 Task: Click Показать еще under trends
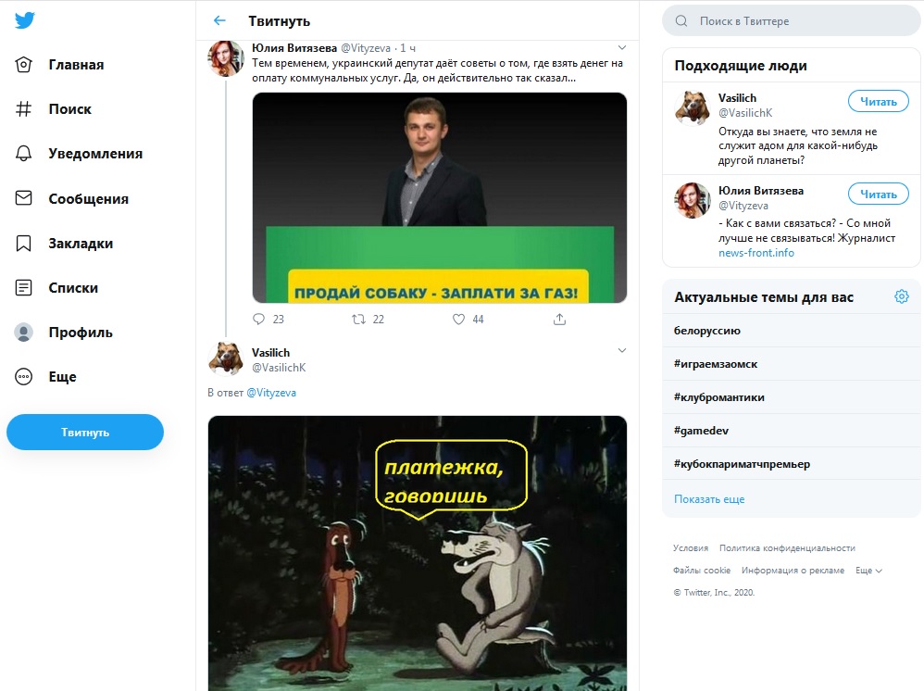tap(709, 499)
